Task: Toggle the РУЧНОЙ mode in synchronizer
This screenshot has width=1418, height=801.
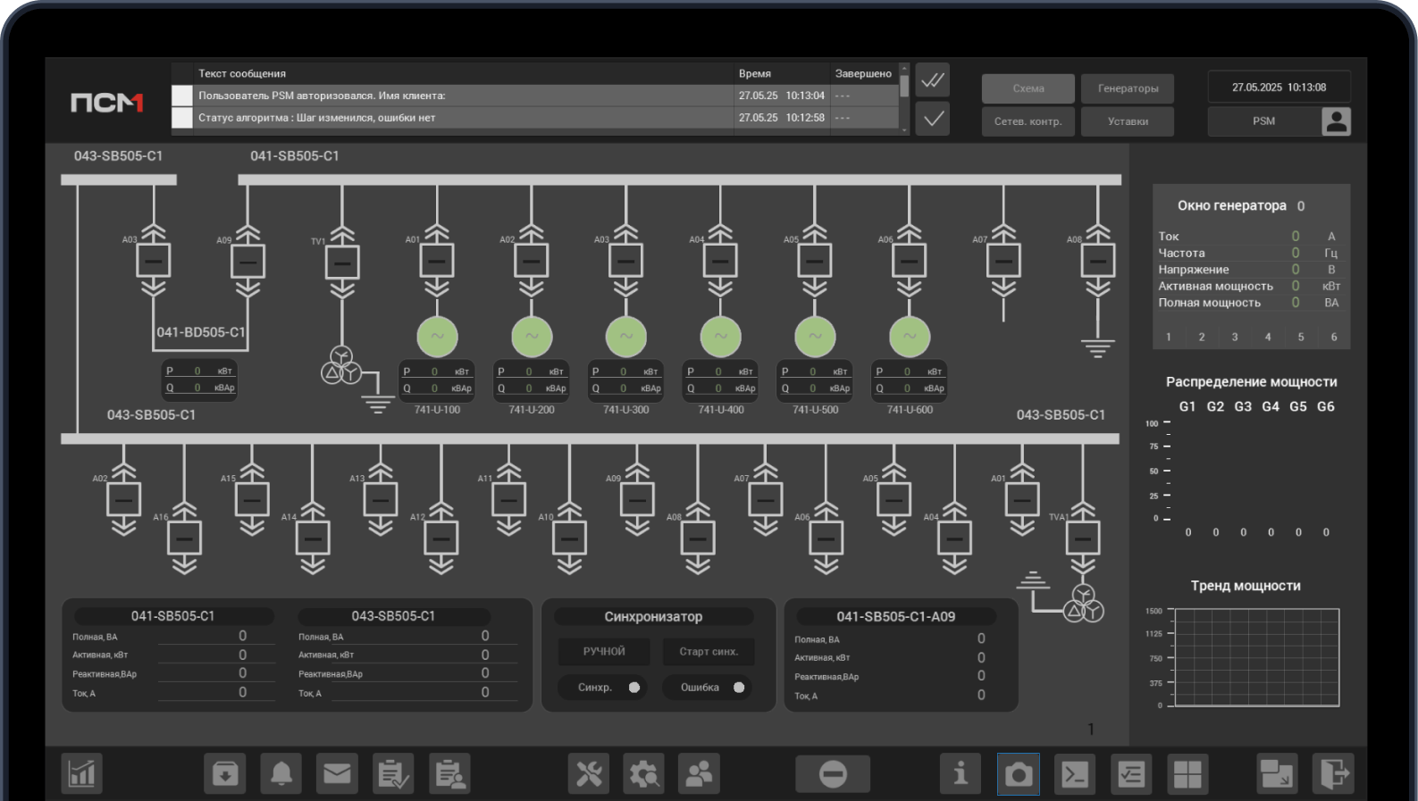Action: coord(604,652)
